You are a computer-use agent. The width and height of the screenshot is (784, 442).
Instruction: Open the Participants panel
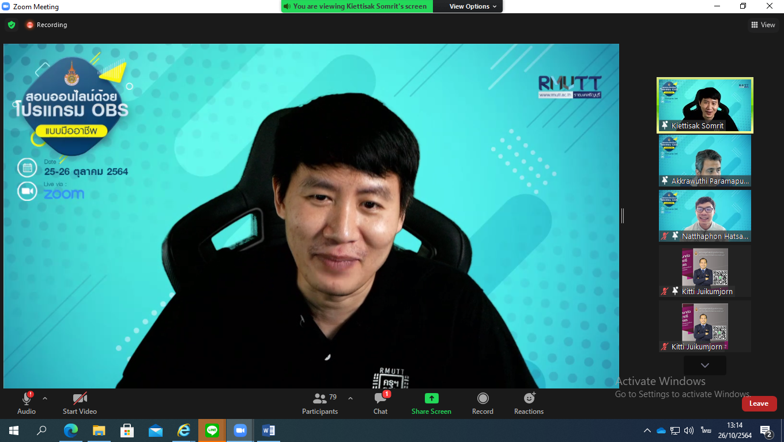(320, 403)
